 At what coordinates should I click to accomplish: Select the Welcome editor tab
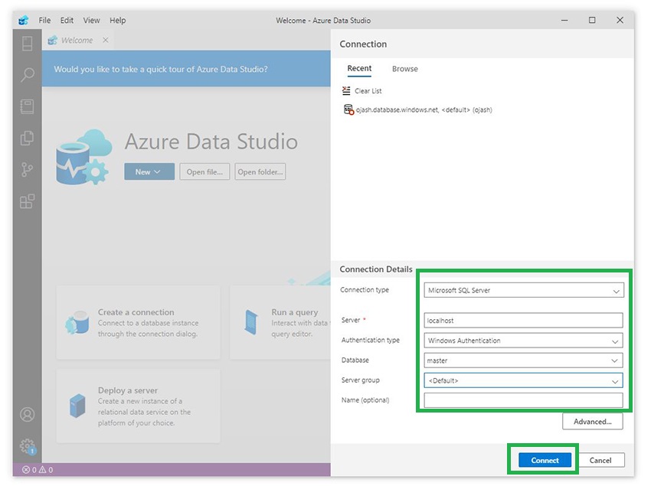coord(77,40)
